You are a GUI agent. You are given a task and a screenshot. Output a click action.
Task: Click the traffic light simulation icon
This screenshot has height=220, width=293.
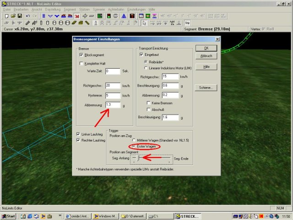tap(109, 16)
